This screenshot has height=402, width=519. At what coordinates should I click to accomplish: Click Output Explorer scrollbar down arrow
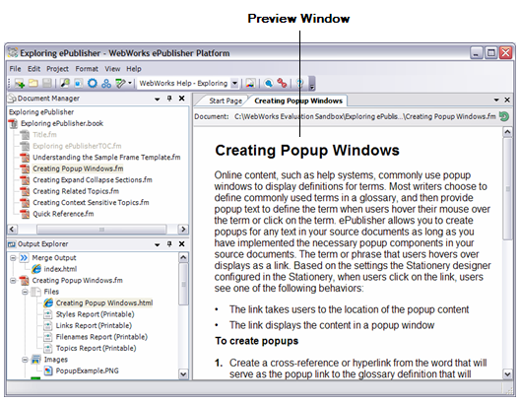(x=183, y=374)
